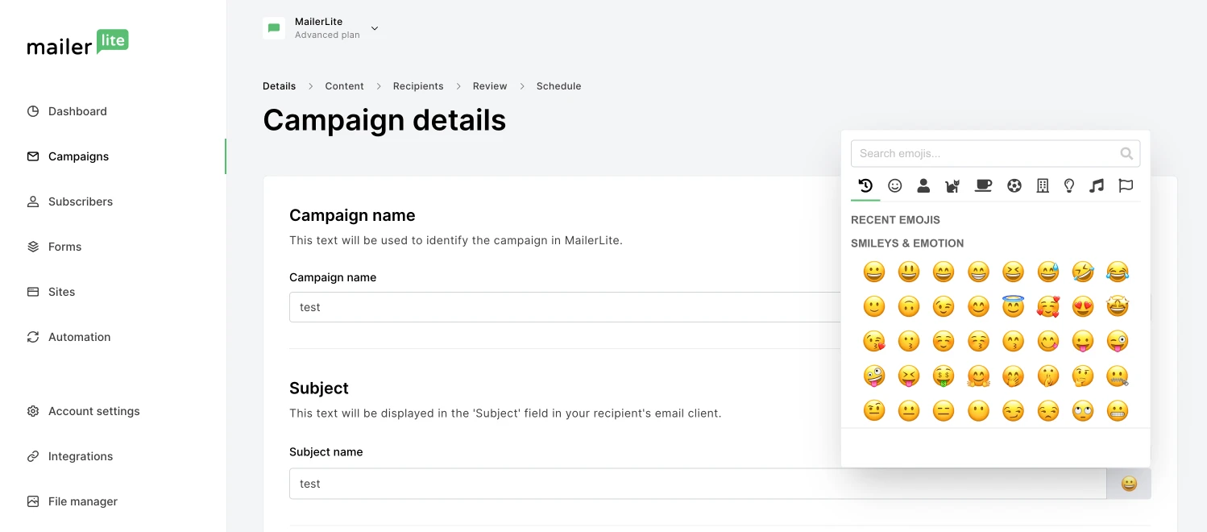Click the MailerLite logo

coord(77,44)
